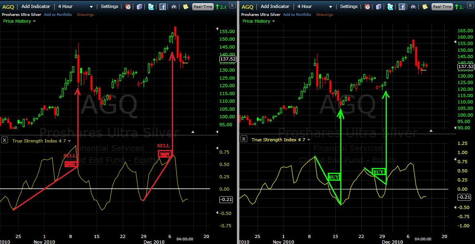Close the True Strength Index panel

point(5,140)
